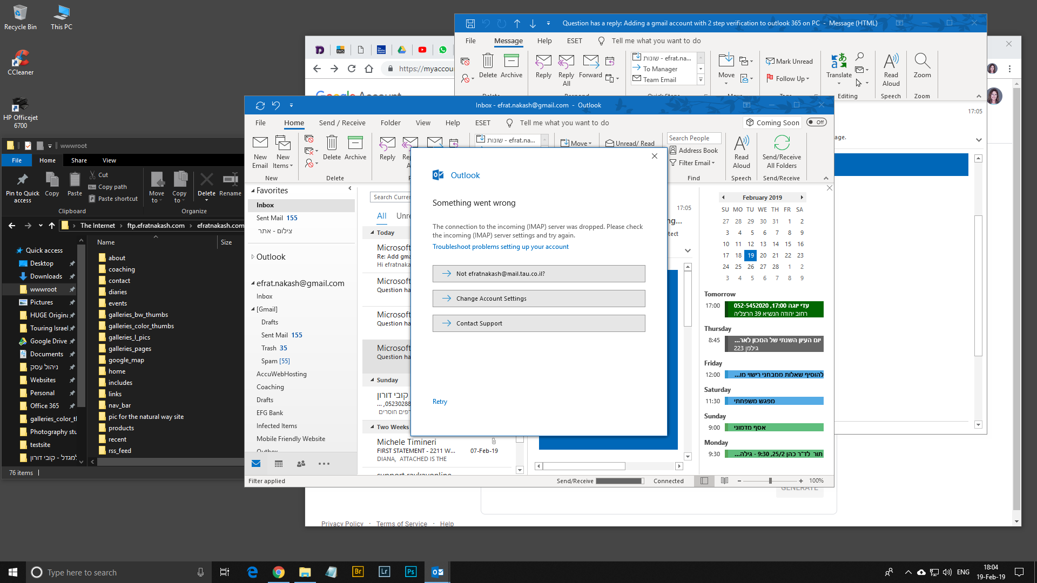Open Follow Up dropdown in Message window
The image size is (1037, 583).
pyautogui.click(x=788, y=79)
